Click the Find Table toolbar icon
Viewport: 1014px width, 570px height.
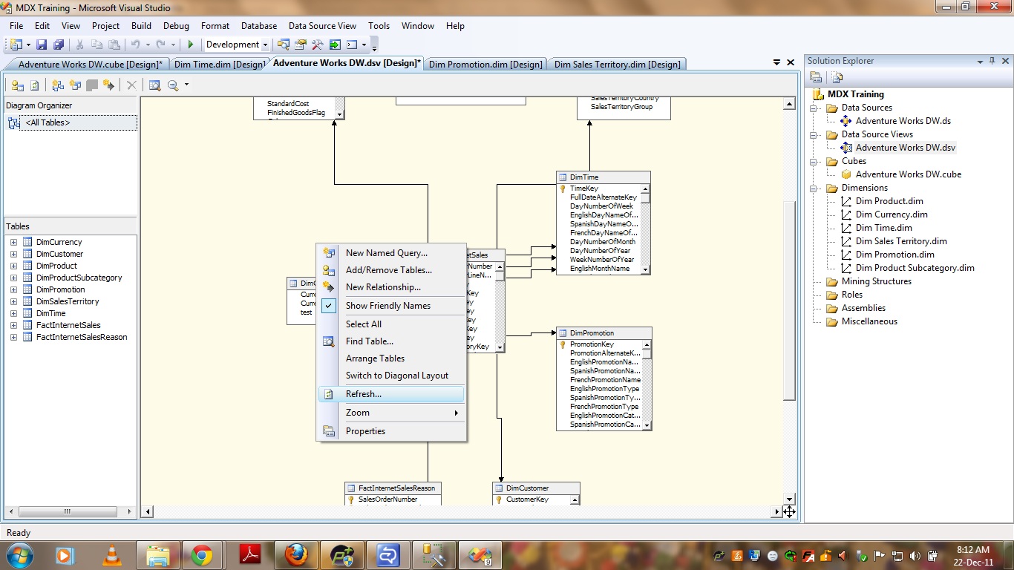[x=154, y=85]
